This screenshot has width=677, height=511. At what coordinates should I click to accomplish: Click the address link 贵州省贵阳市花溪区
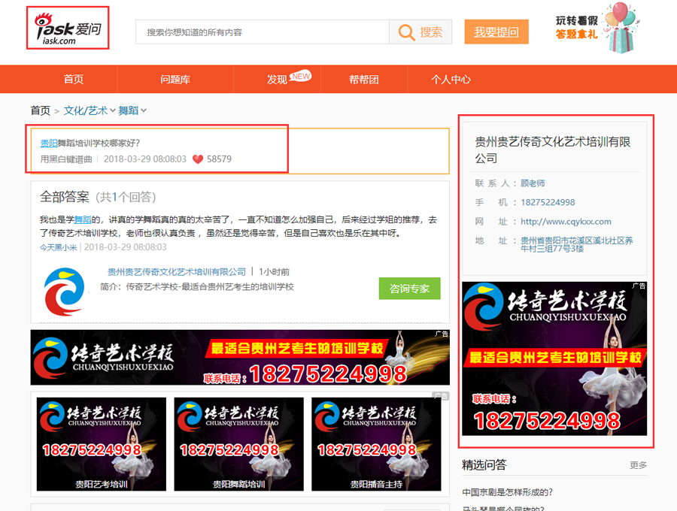point(577,244)
